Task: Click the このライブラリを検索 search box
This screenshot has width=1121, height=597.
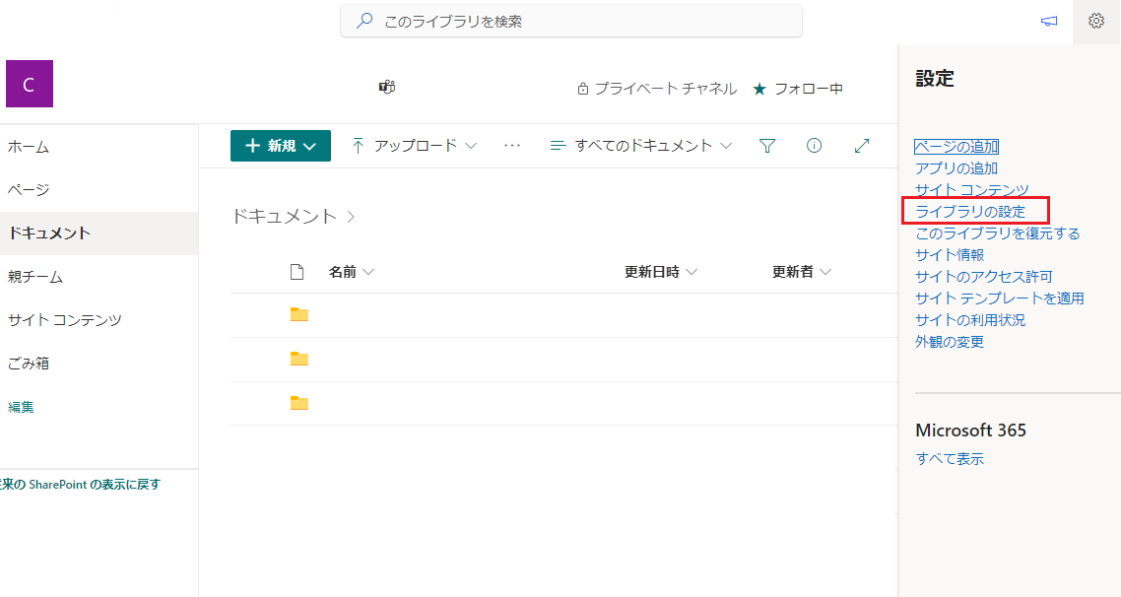Action: 571,22
